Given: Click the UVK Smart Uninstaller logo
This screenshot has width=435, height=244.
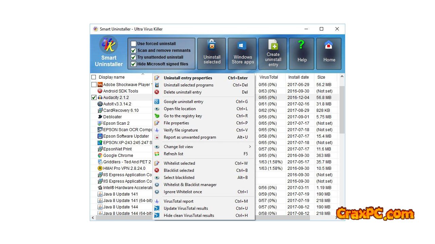Looking at the screenshot, I should [x=108, y=45].
